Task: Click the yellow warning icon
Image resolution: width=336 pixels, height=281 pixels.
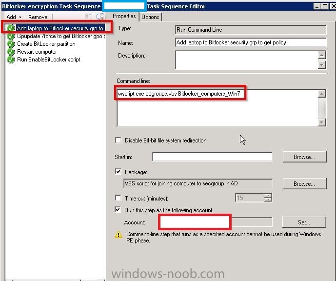Action: 119,235
